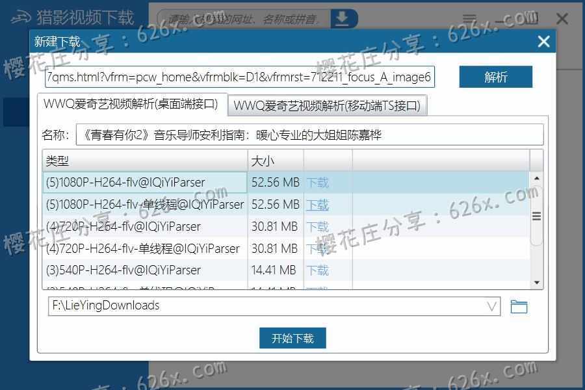The image size is (585, 390).
Task: Click the 大小 column header
Action: tap(276, 161)
